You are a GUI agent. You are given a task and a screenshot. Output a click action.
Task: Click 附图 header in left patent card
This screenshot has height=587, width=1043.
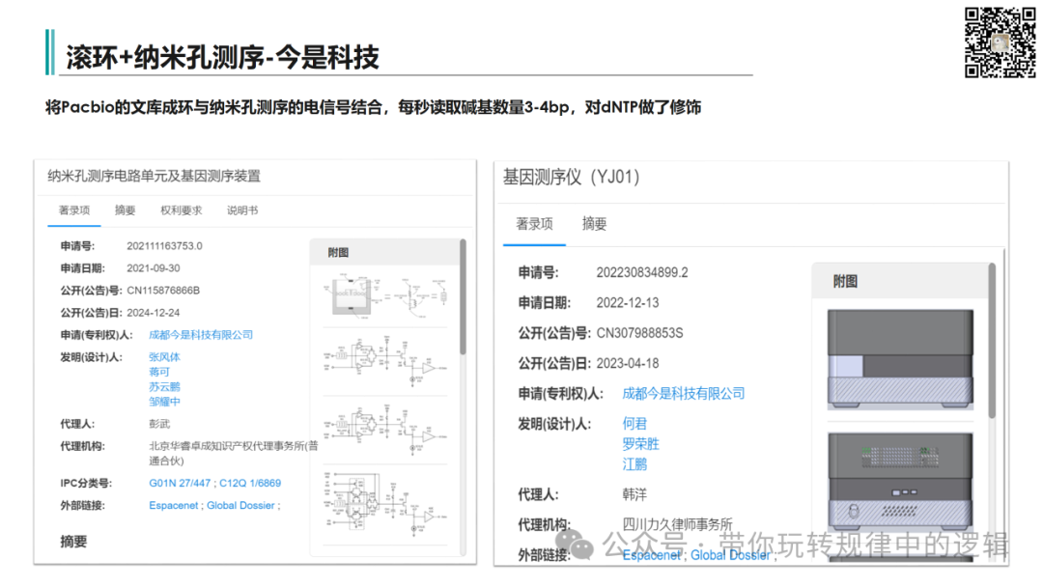coord(338,253)
